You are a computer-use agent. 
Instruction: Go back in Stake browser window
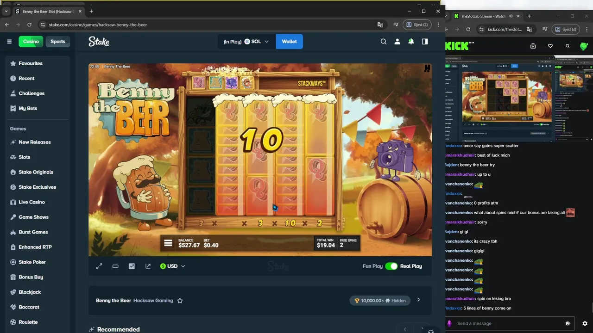[7, 25]
